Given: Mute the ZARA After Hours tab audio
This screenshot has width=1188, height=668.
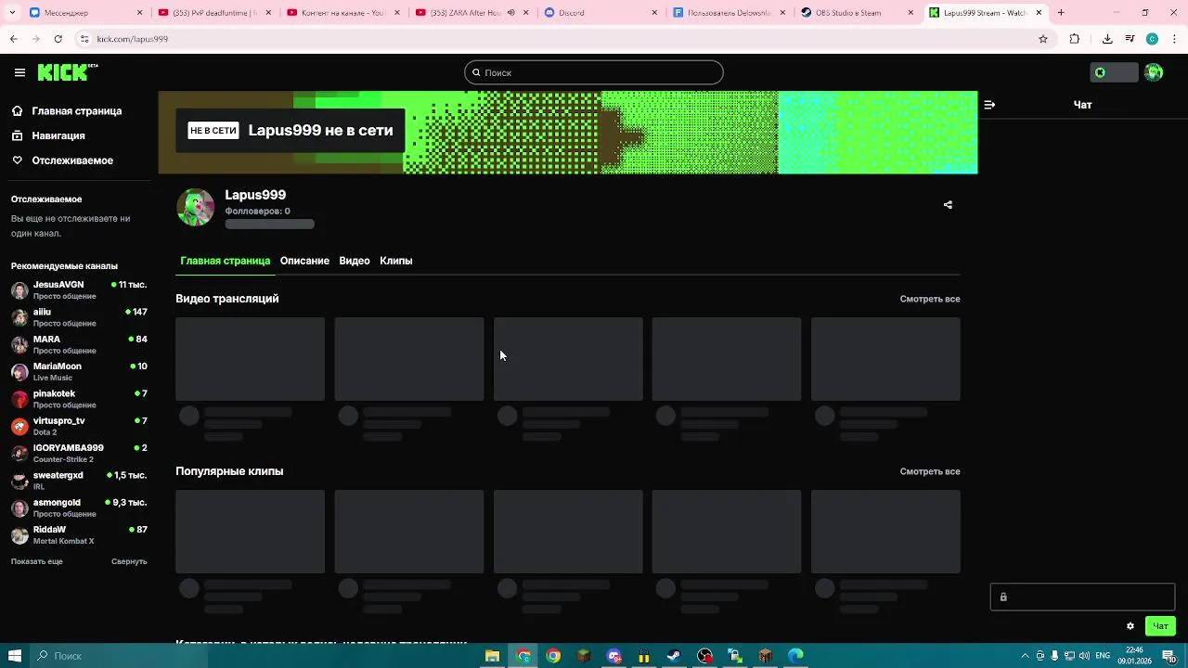Looking at the screenshot, I should tap(510, 13).
